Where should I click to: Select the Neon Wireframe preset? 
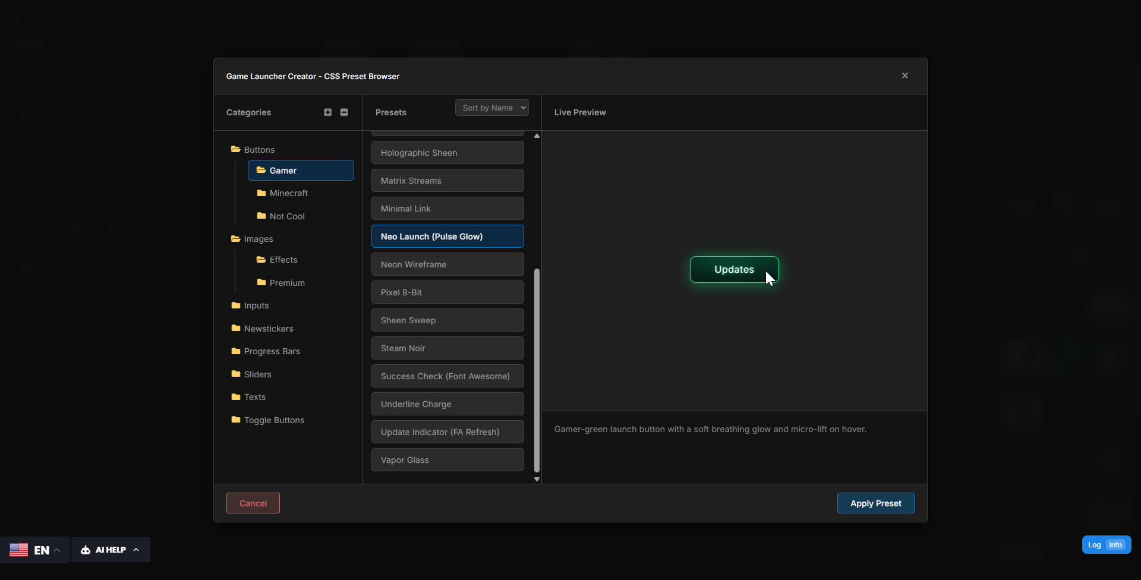[447, 264]
